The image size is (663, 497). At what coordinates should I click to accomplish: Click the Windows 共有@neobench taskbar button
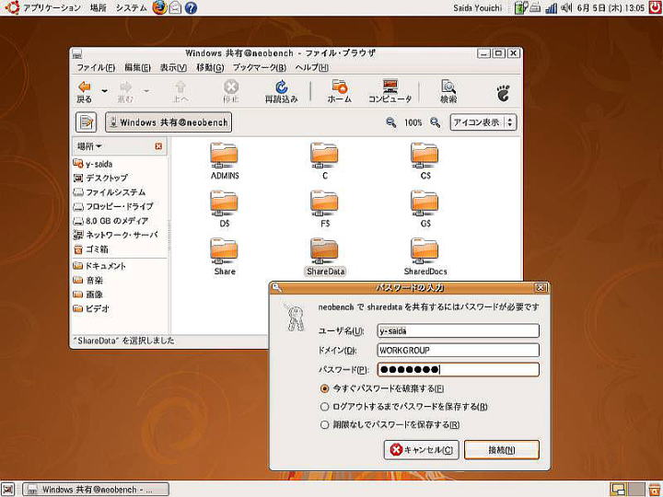(96, 490)
